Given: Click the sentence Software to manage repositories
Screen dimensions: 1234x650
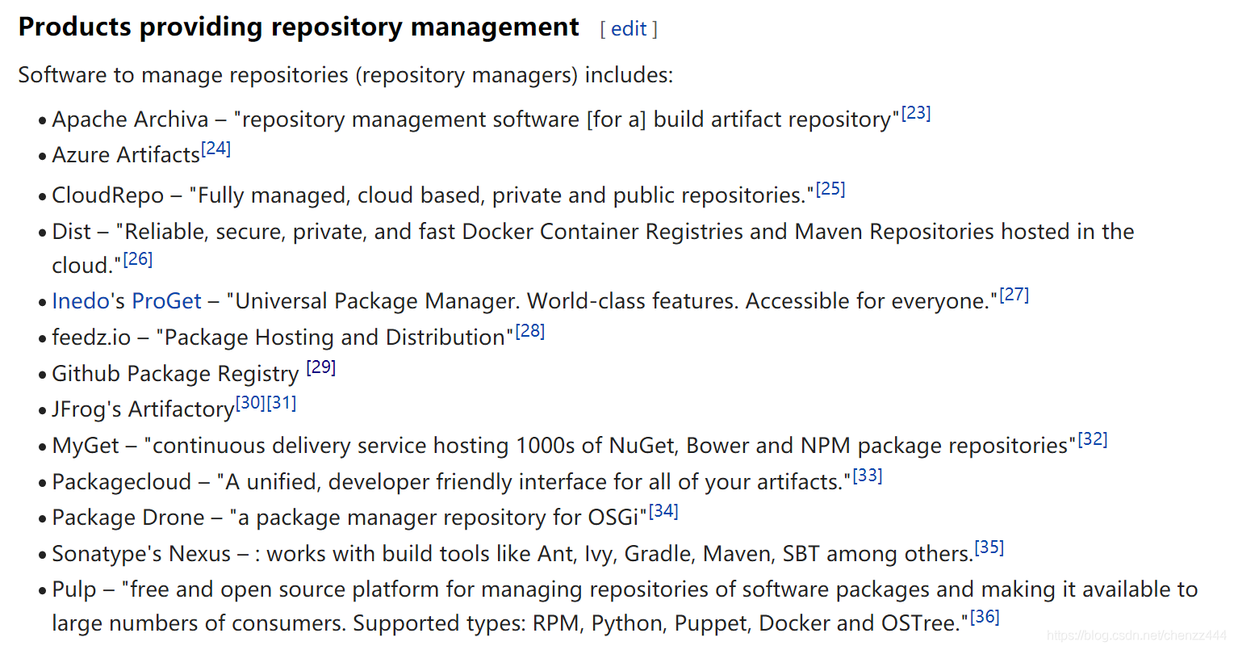Looking at the screenshot, I should (x=345, y=75).
